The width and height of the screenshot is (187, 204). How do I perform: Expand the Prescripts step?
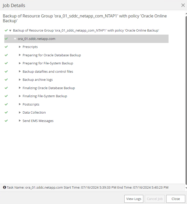(20, 47)
